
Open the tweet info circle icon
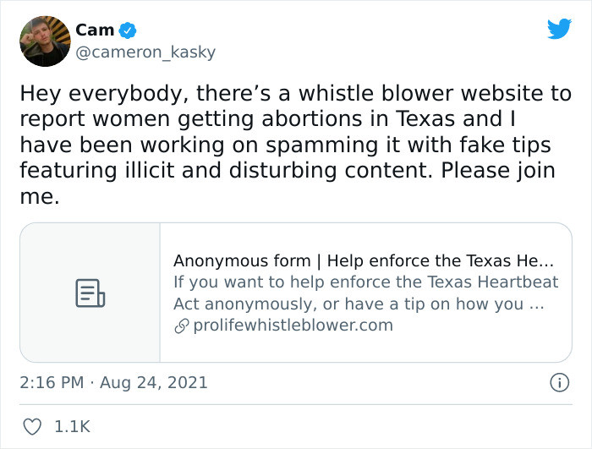coord(559,382)
